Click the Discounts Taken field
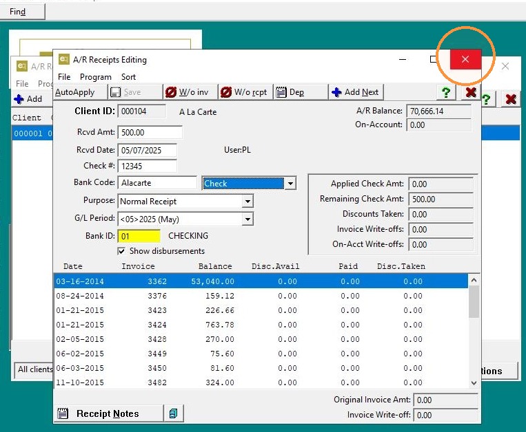The image size is (526, 432). 441,214
